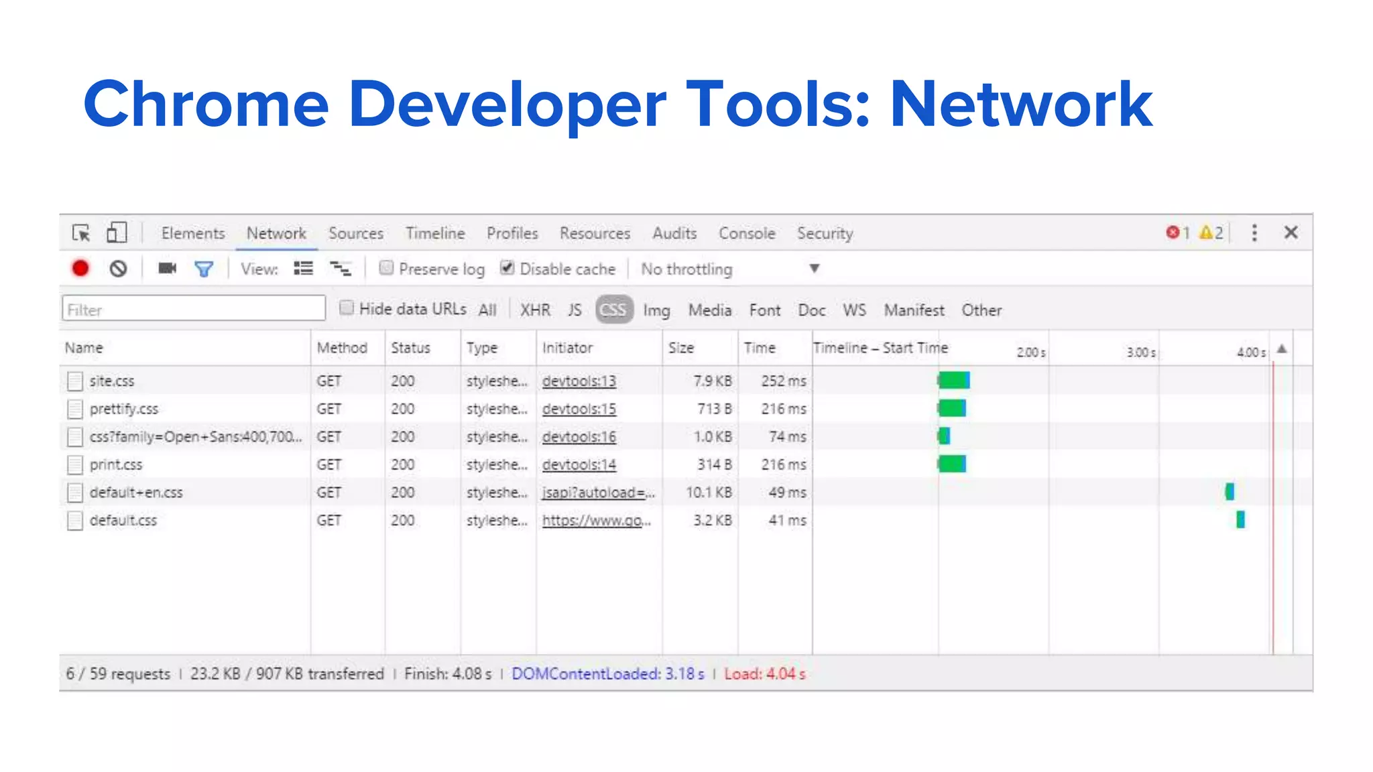Image resolution: width=1373 pixels, height=772 pixels.
Task: Select the Network tab
Action: pos(276,233)
